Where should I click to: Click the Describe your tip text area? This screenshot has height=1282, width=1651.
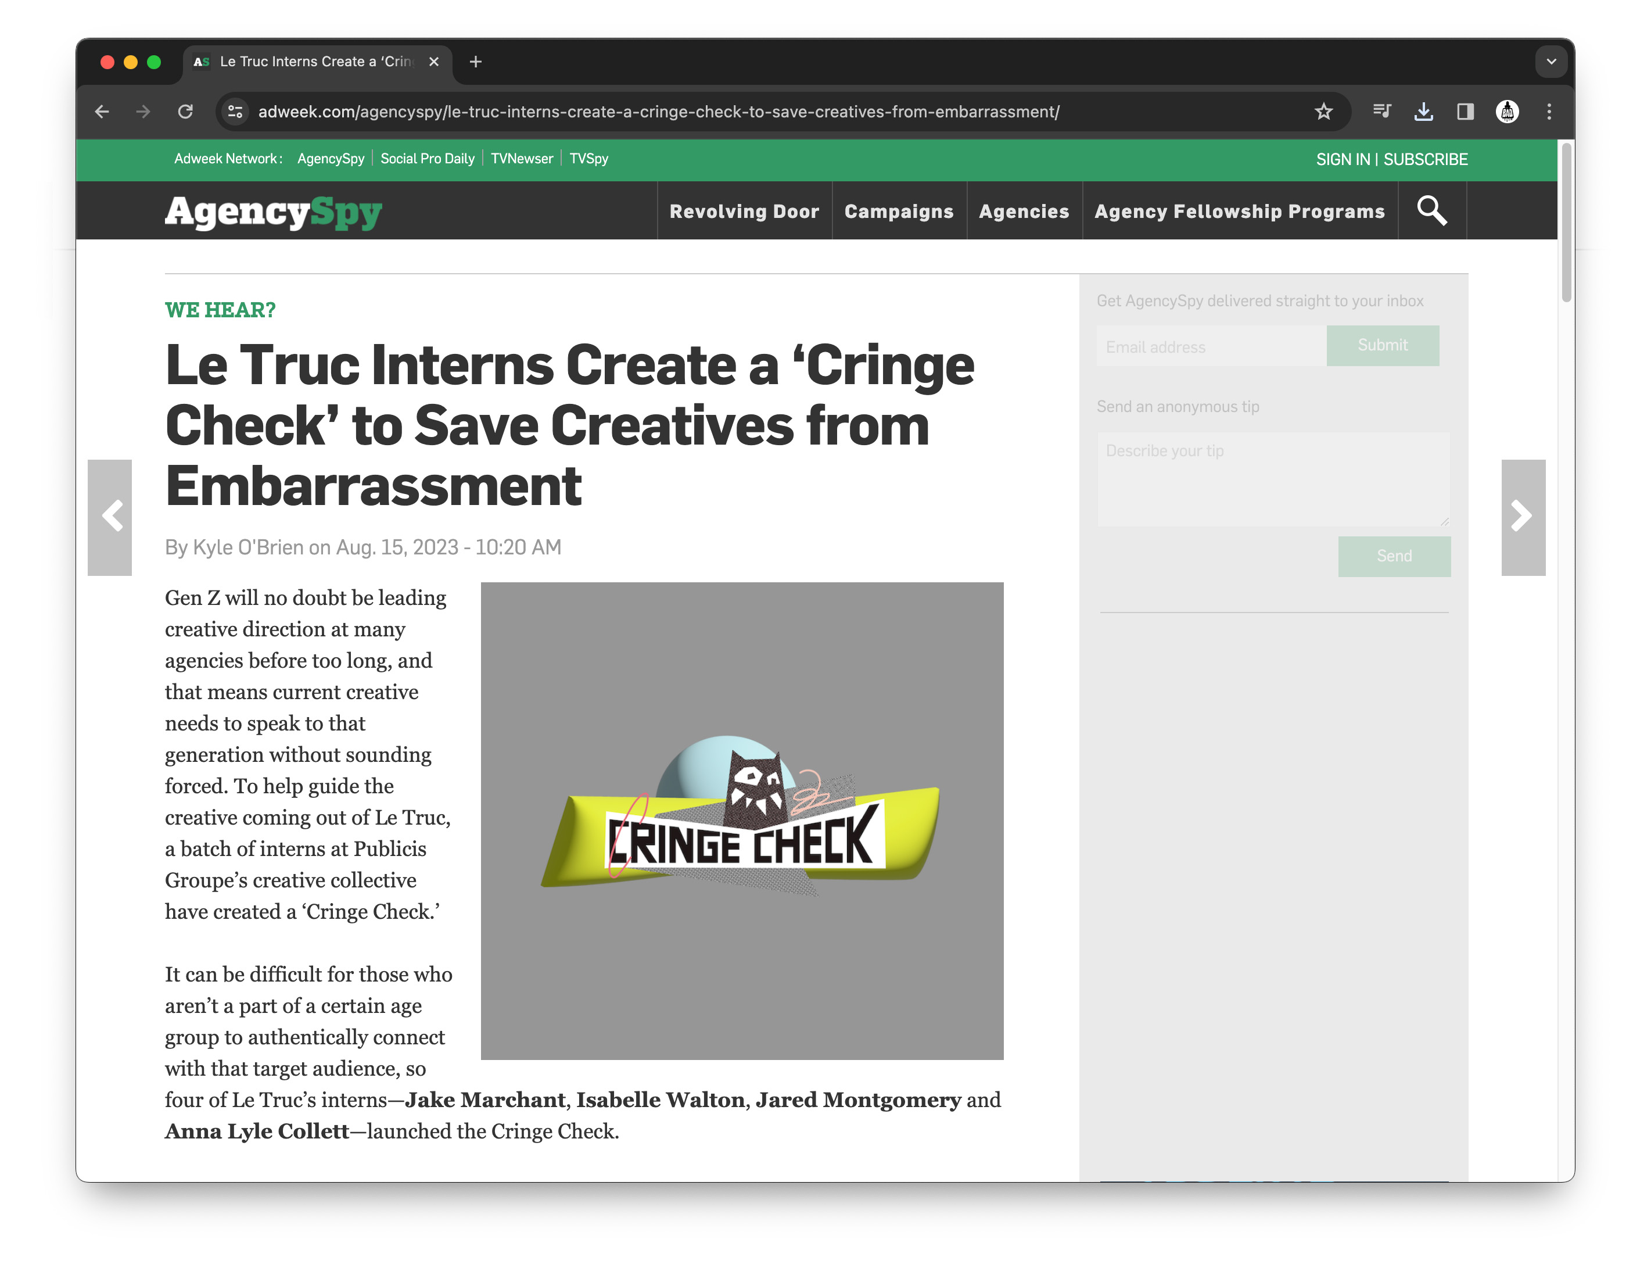point(1273,479)
